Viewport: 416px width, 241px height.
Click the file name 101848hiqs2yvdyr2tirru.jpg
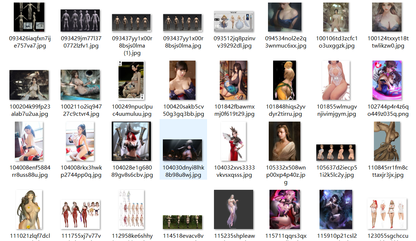(x=286, y=110)
